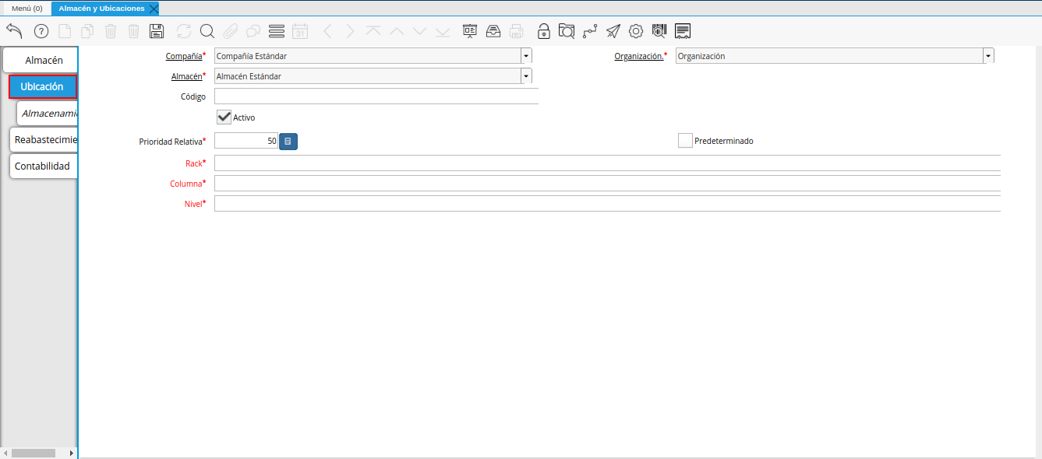Focus the Prioridad Relativa number field
The width and height of the screenshot is (1042, 459).
[246, 142]
